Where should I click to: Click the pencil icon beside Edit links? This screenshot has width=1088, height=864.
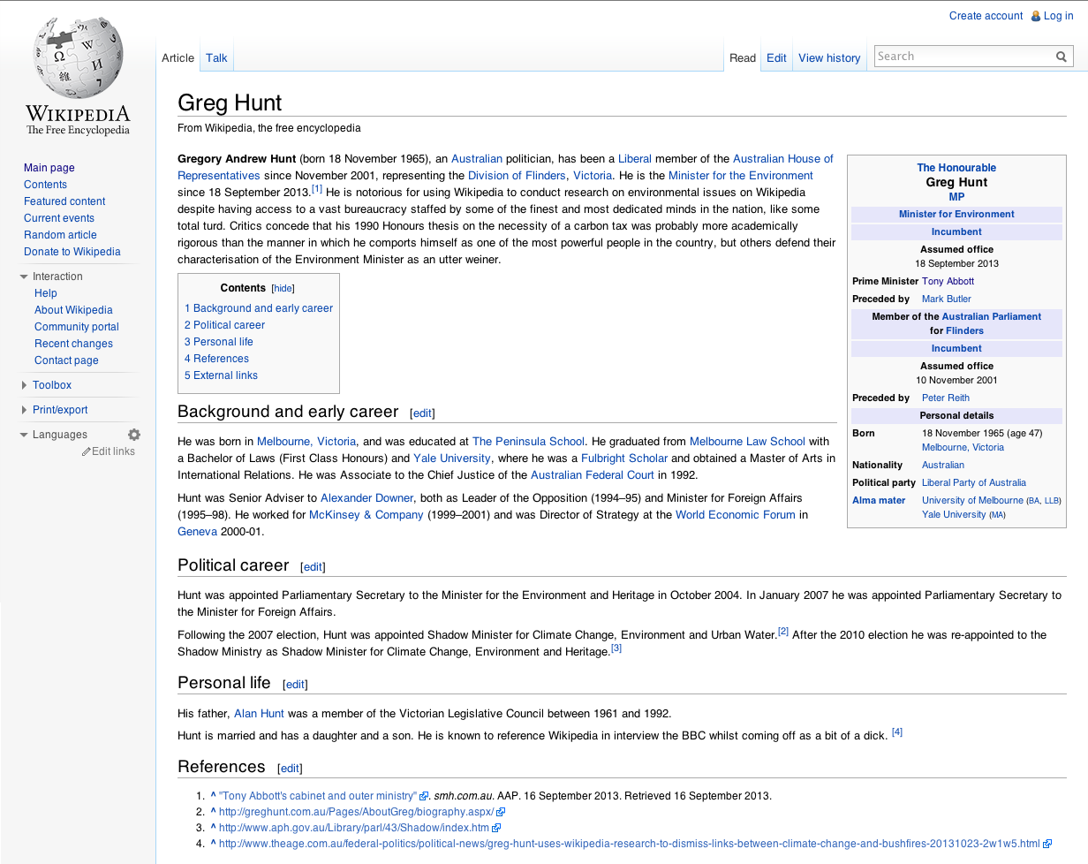(x=87, y=451)
